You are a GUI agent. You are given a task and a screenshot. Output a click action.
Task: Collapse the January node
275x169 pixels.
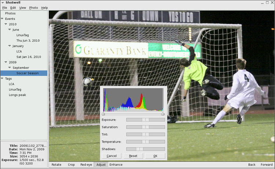tap(10, 46)
